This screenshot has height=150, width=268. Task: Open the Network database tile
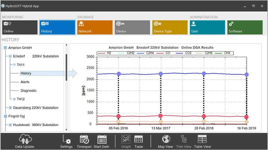[95, 27]
